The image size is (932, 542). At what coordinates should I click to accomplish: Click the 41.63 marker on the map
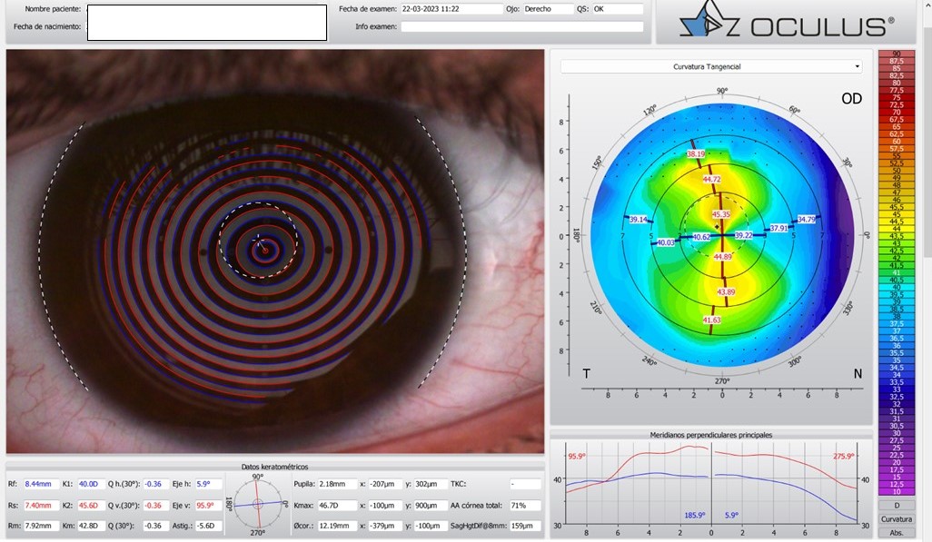(711, 320)
